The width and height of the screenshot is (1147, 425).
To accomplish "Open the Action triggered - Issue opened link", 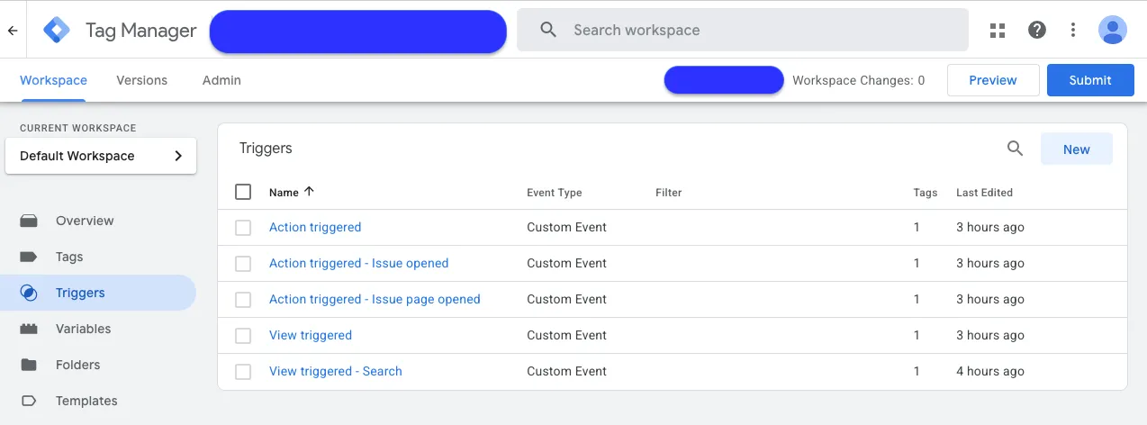I will [358, 263].
